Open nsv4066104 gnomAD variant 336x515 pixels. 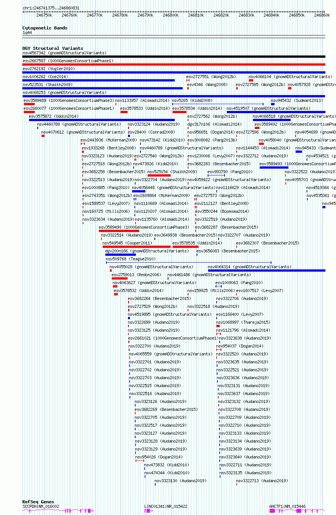[x=290, y=77]
